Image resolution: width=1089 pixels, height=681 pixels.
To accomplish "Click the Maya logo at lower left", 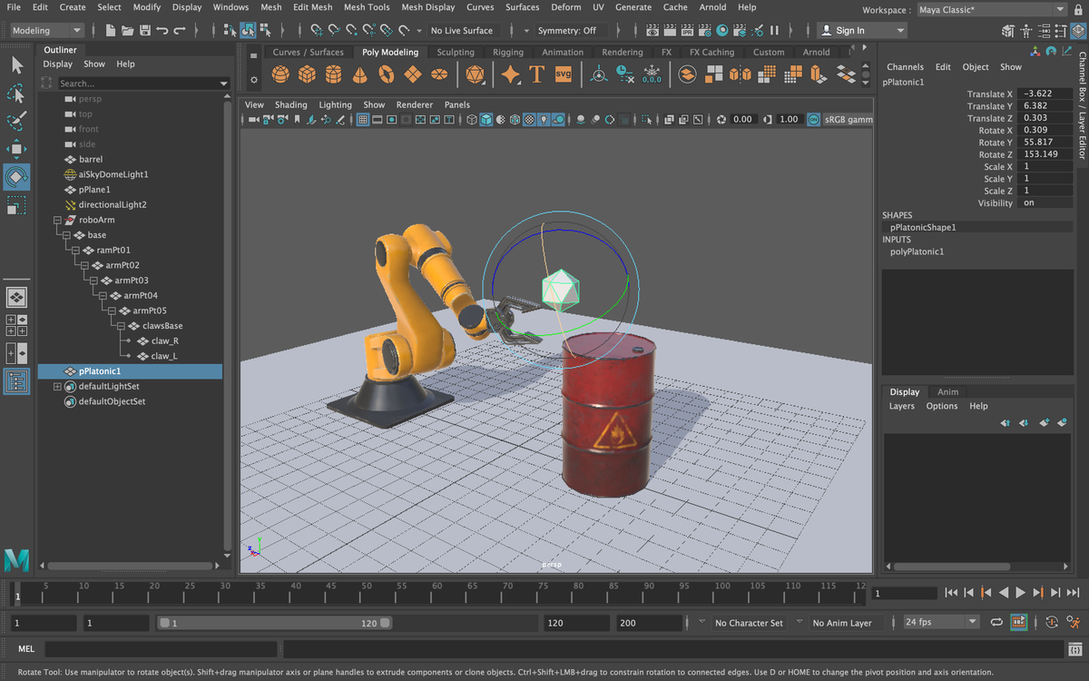I will [x=16, y=559].
